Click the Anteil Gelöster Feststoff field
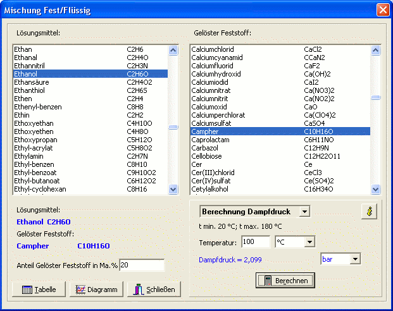The width and height of the screenshot is (393, 311). [x=141, y=265]
